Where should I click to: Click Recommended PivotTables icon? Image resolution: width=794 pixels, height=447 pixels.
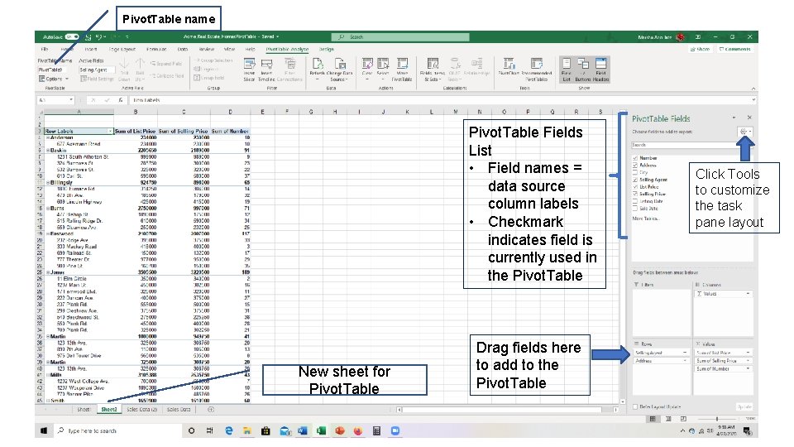point(536,64)
